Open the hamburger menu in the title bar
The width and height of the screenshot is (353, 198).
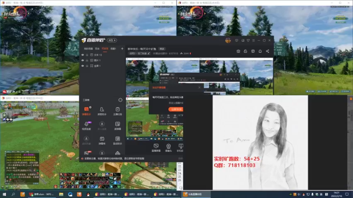coord(253,40)
